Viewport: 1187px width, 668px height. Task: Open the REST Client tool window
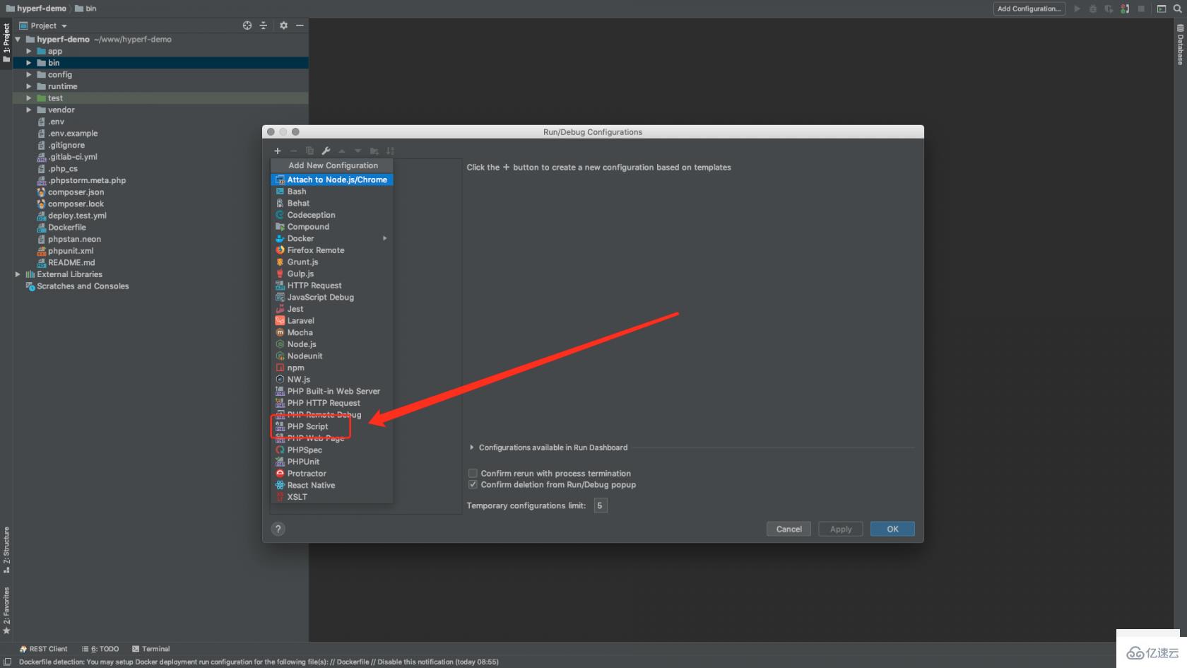tap(44, 649)
